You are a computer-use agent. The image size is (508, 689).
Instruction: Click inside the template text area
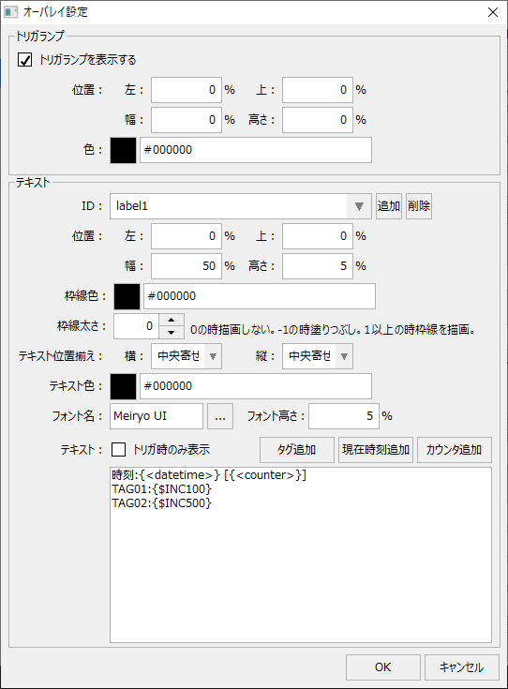click(x=301, y=555)
